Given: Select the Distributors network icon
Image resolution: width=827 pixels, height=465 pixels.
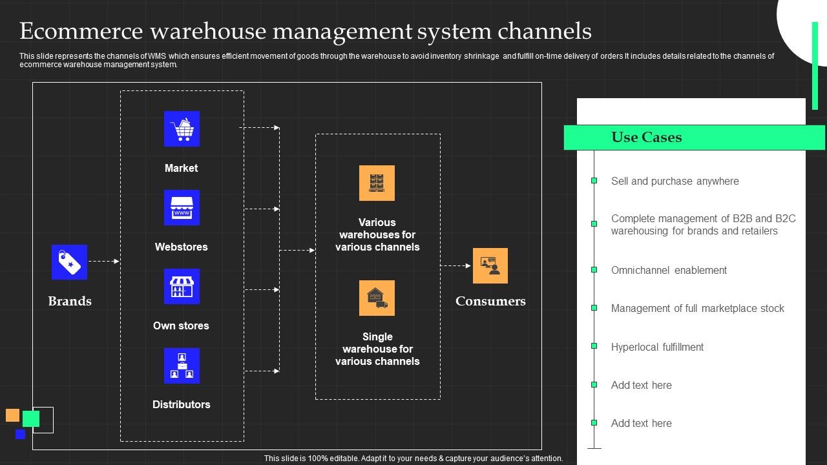Looking at the screenshot, I should point(182,366).
